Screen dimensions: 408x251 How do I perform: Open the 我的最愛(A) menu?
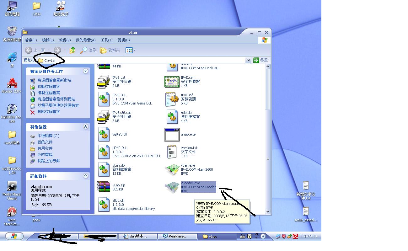85,40
